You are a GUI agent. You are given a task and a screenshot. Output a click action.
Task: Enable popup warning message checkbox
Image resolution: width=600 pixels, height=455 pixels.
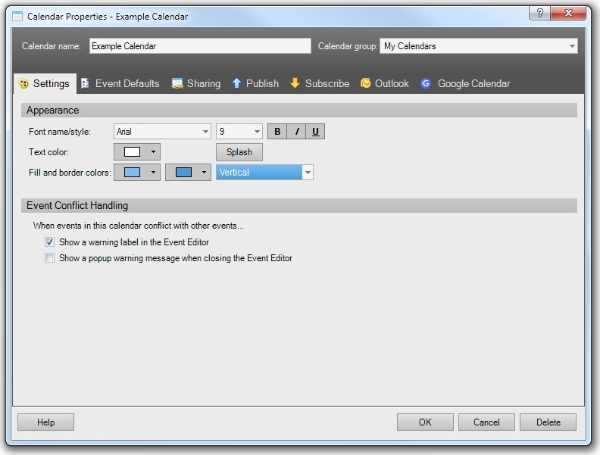50,258
